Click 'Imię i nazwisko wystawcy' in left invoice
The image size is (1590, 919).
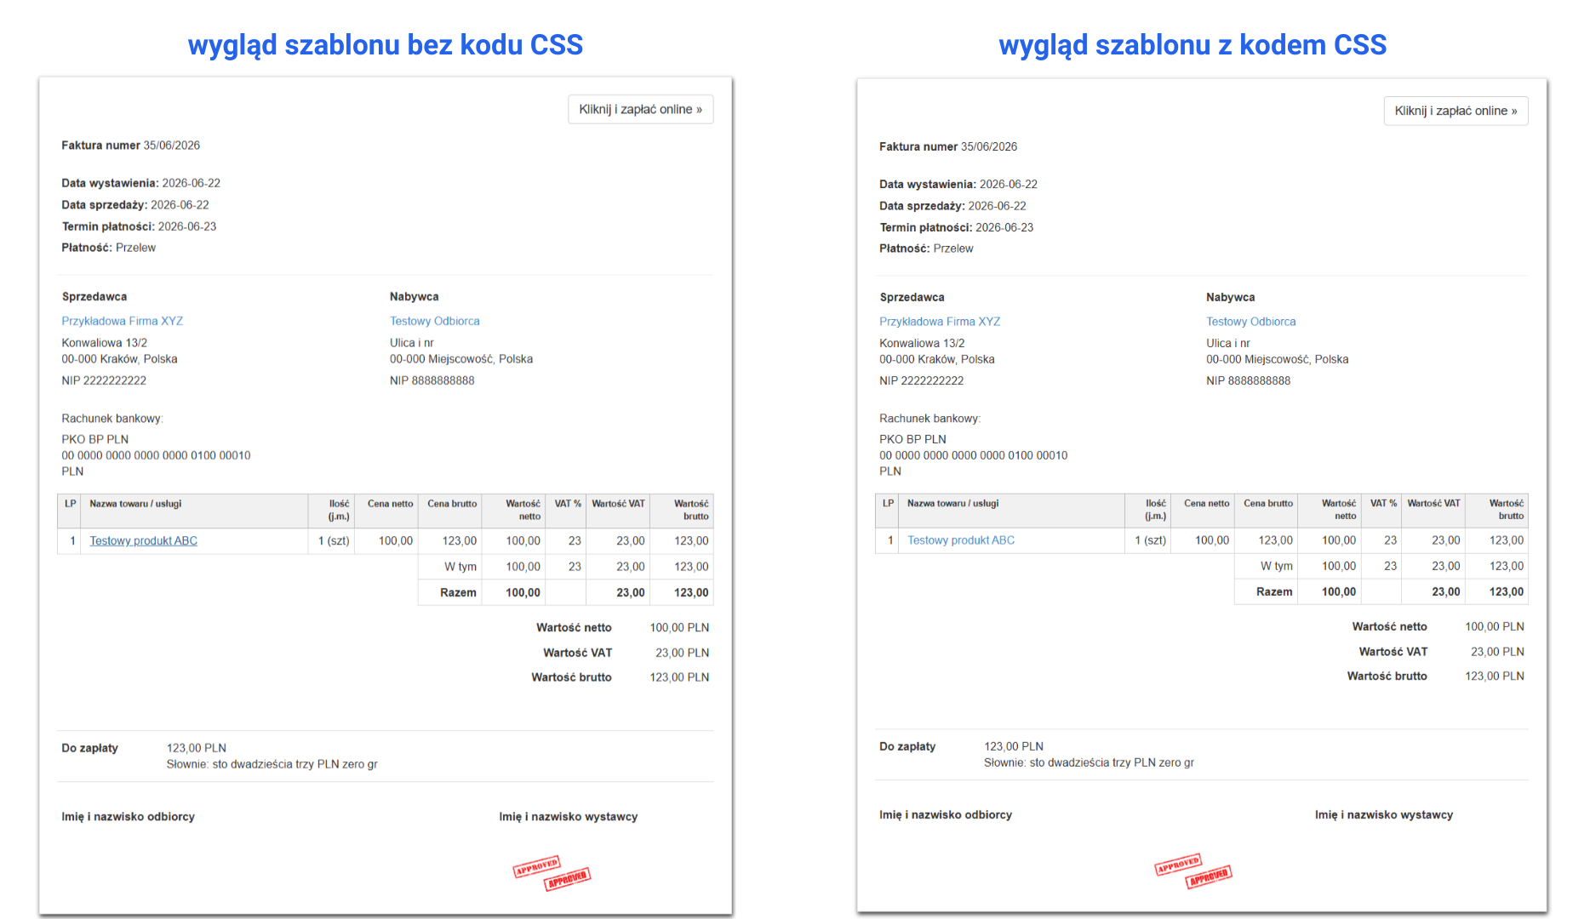569,816
